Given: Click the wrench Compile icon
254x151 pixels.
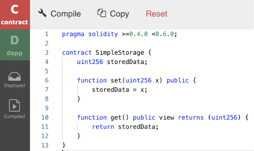Looking at the screenshot, I should (x=42, y=13).
